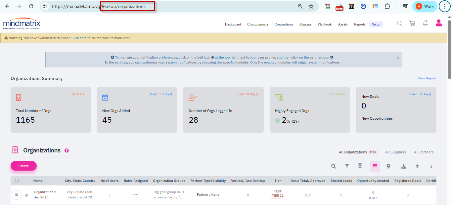
Task: Select the list view icon
Action: point(375,166)
